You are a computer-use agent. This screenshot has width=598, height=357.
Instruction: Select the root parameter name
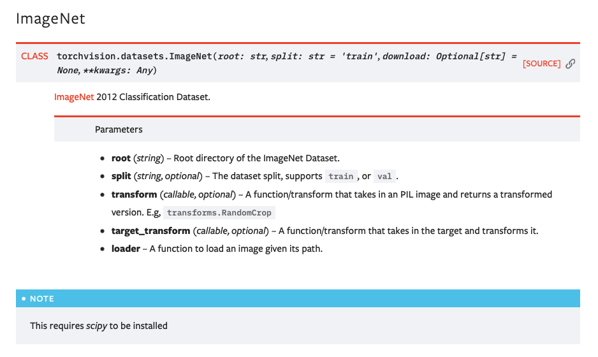point(121,158)
